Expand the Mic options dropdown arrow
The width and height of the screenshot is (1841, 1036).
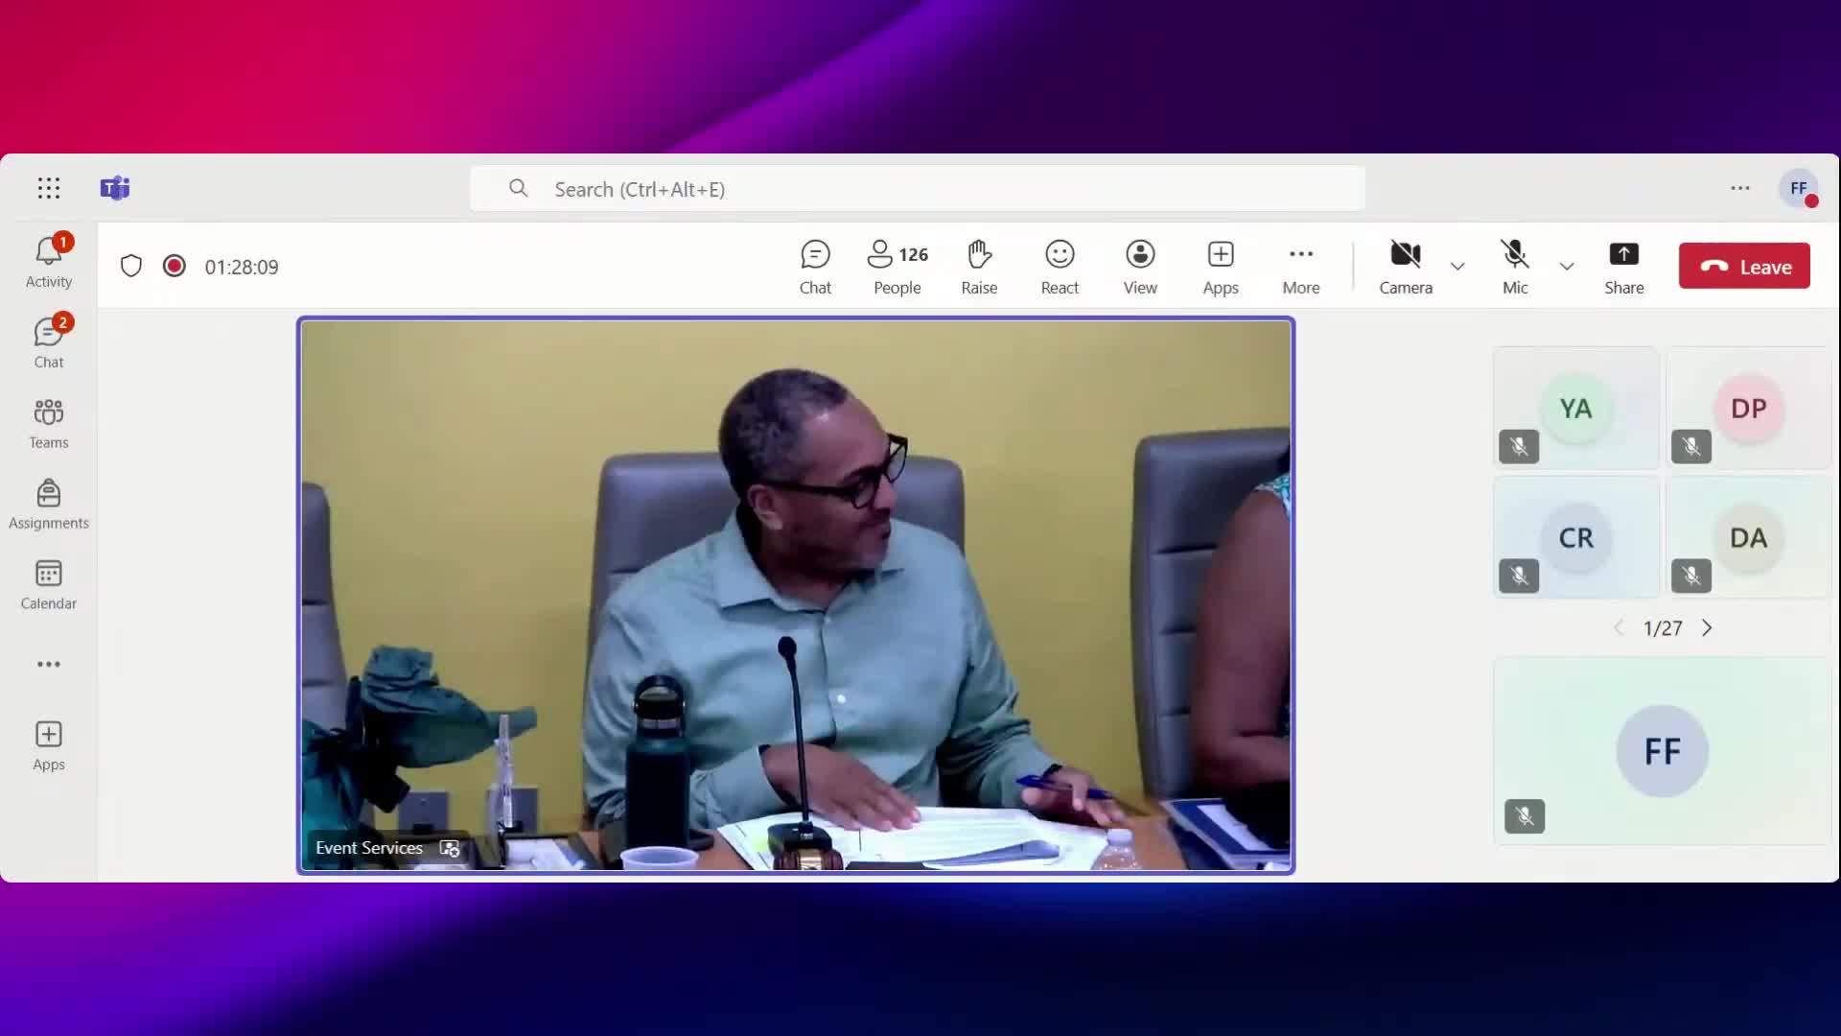(x=1567, y=267)
